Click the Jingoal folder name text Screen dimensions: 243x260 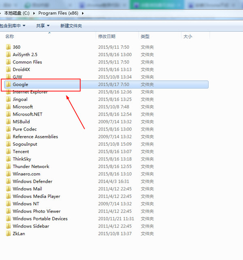click(x=20, y=99)
